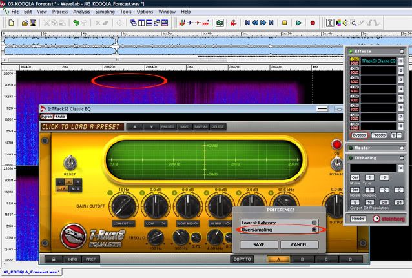The width and height of the screenshot is (412, 278).
Task: Select the M/S channel mode button
Action: pos(76,188)
